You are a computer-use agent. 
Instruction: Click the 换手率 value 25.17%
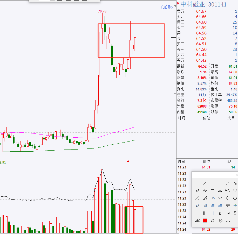[x=232, y=95]
